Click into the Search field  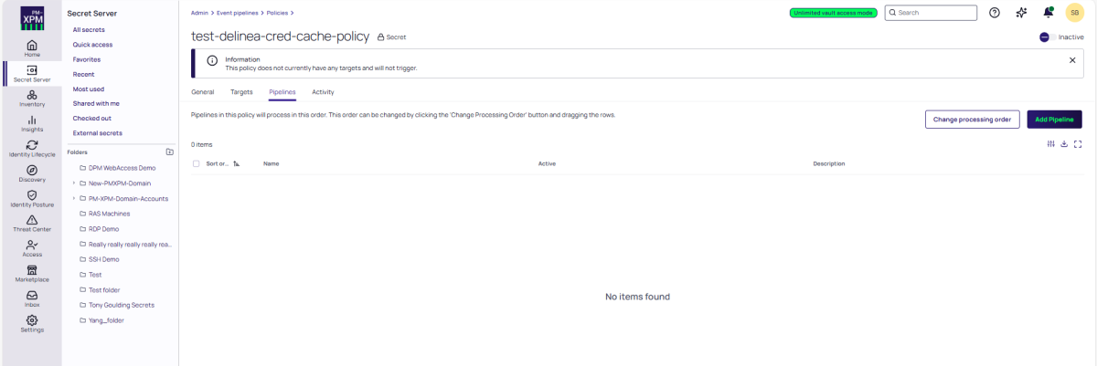click(934, 13)
